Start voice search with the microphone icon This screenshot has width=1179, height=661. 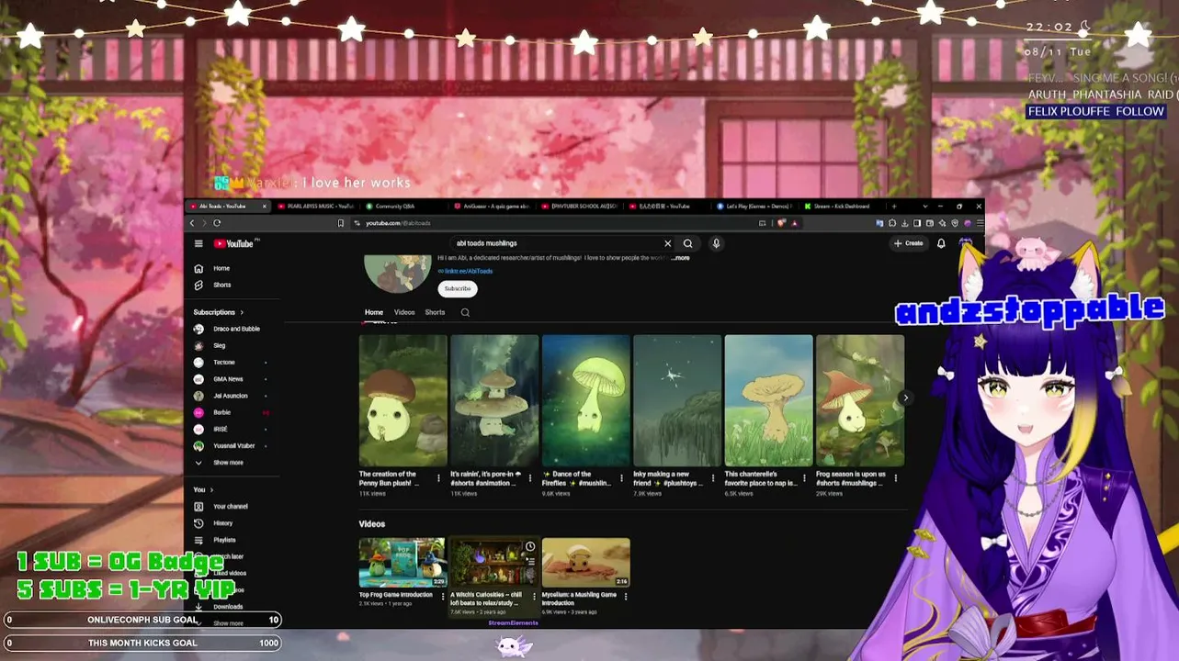tap(716, 243)
